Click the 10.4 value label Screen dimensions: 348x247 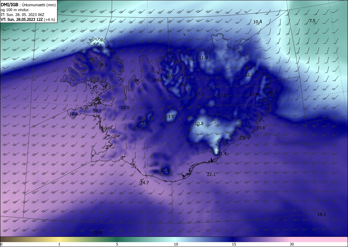pyautogui.click(x=258, y=22)
